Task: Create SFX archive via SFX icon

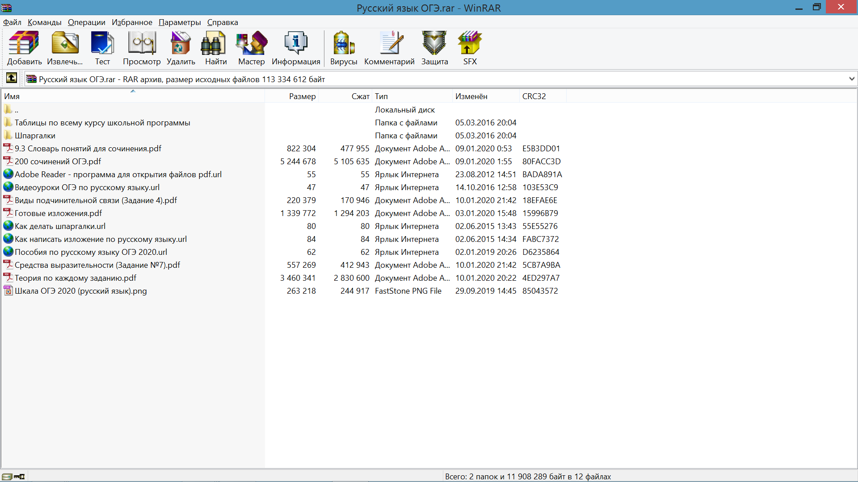Action: [470, 48]
